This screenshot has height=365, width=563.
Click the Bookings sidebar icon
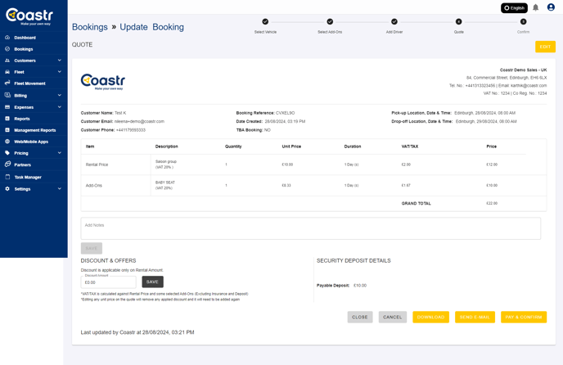pyautogui.click(x=7, y=49)
